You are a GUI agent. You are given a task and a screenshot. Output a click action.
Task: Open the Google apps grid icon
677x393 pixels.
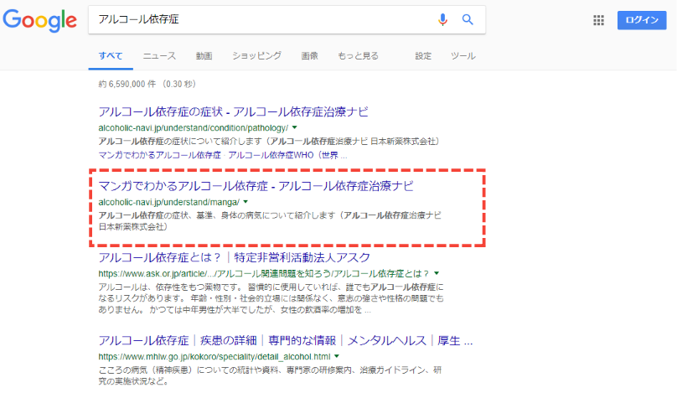click(598, 20)
